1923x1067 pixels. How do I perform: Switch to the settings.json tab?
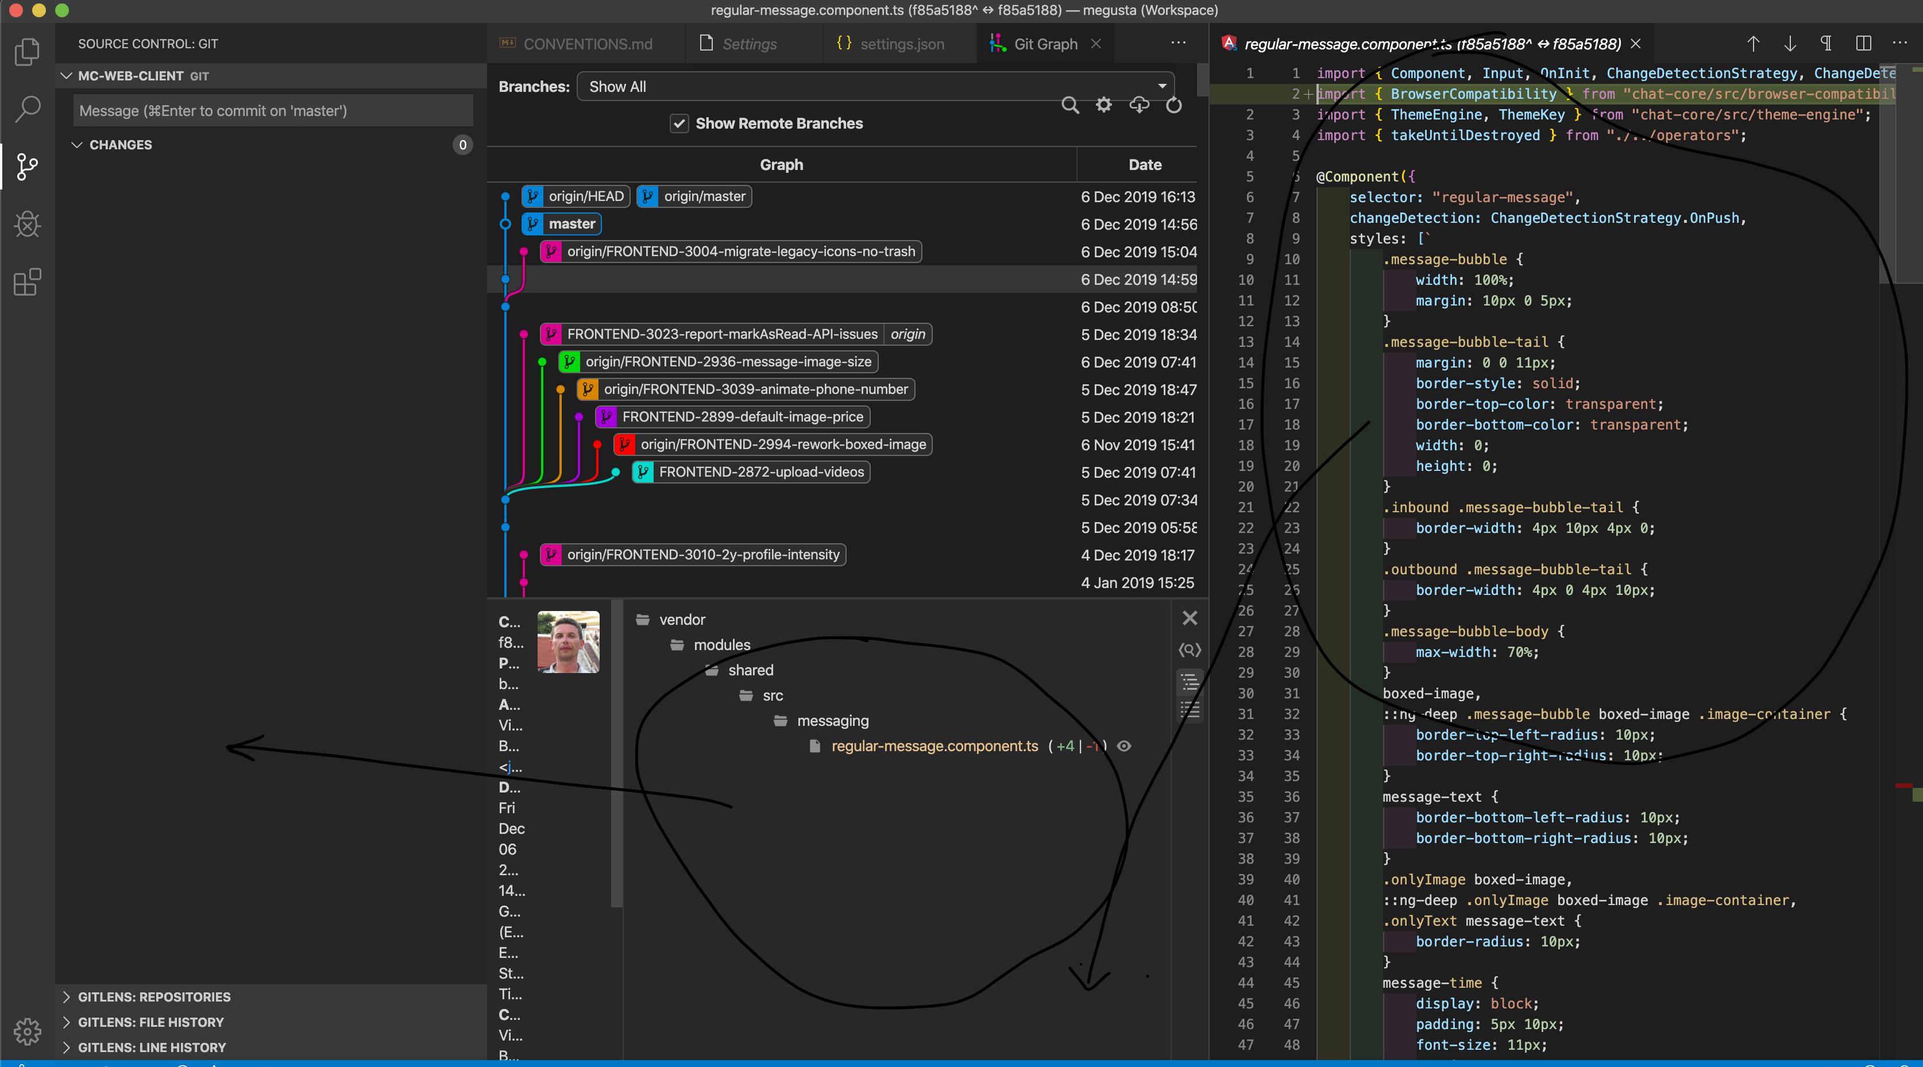pyautogui.click(x=901, y=44)
